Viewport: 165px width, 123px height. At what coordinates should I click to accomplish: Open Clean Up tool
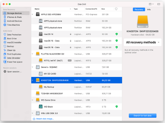pos(11,50)
